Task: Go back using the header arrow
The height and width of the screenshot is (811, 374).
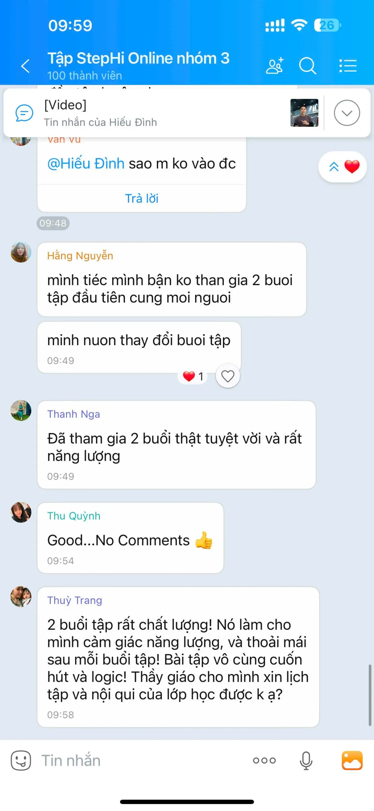Action: (x=25, y=66)
